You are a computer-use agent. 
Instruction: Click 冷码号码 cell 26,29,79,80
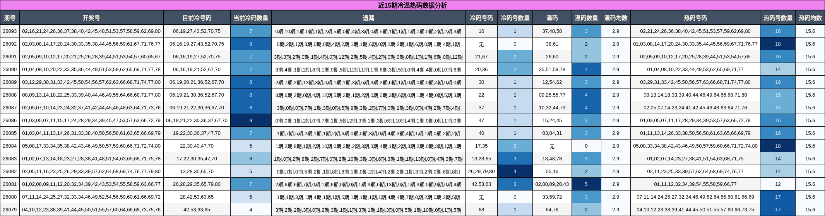click(481, 172)
